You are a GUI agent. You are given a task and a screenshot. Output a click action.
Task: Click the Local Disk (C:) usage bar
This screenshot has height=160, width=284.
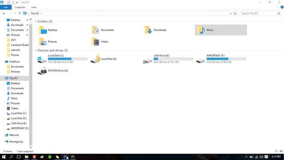[67, 59]
